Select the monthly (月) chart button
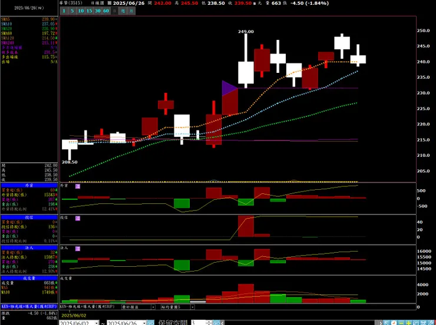The image size is (436, 325). [x=131, y=11]
